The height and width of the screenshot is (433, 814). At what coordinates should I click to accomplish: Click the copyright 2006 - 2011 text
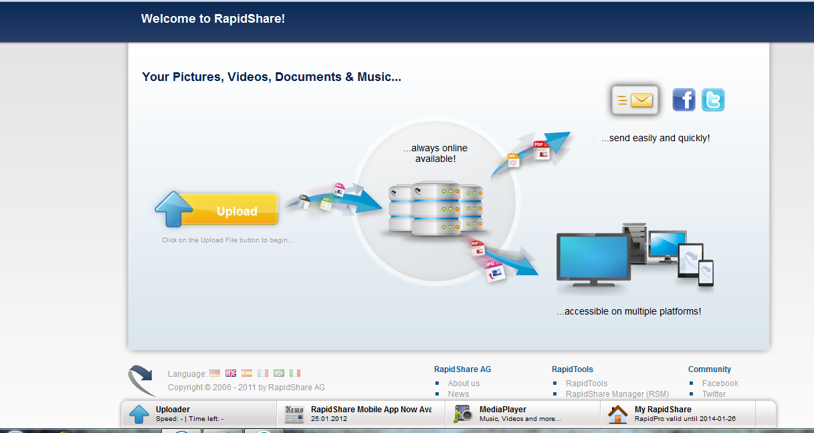pos(247,387)
